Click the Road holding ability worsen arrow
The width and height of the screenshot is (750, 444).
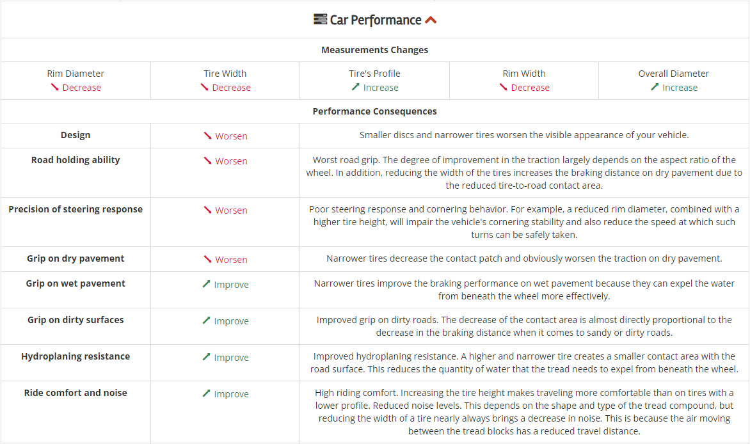(207, 161)
